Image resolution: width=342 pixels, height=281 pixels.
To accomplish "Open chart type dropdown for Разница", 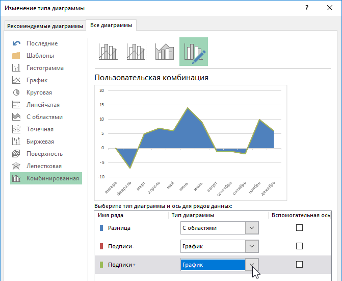I will point(252,228).
